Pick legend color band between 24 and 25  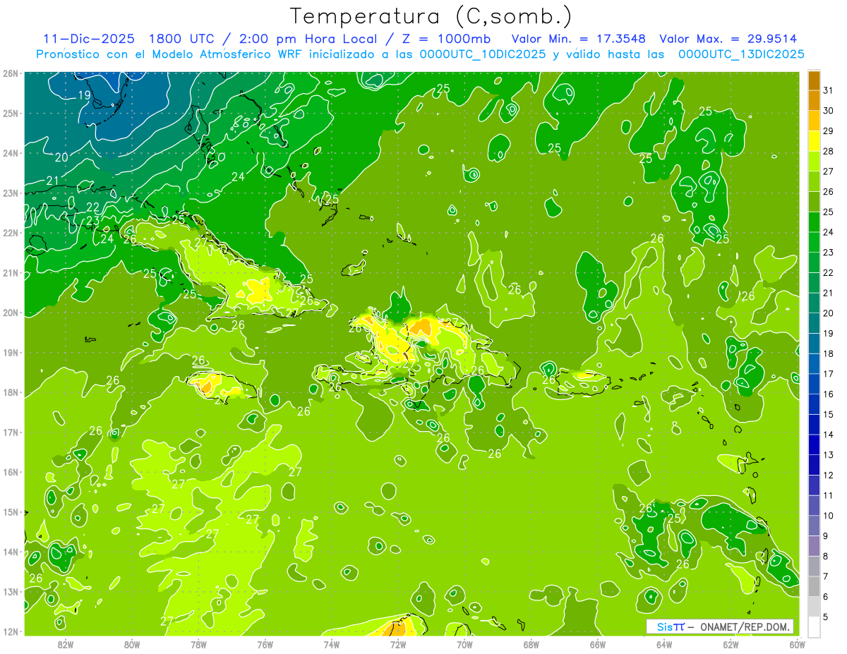tap(814, 222)
